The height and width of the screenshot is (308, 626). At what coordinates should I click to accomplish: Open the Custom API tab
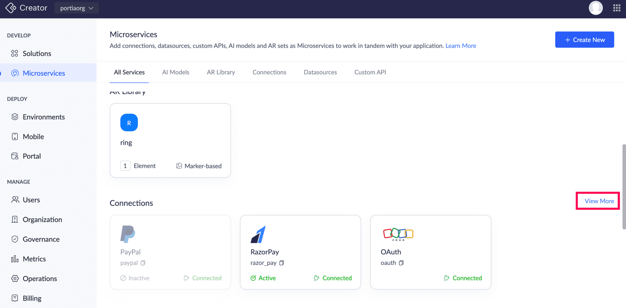370,72
